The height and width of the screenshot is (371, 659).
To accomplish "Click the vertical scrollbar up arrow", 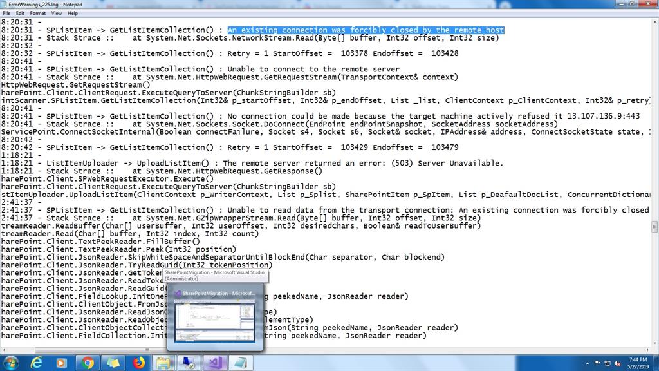I will point(654,21).
